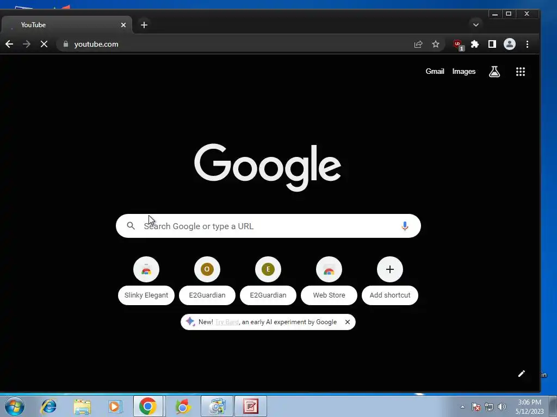Expand the tab search dropdown arrow
The height and width of the screenshot is (417, 557).
point(476,25)
